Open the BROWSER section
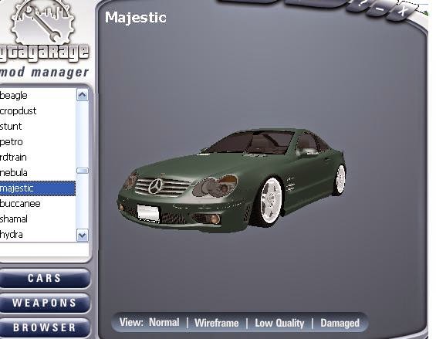The height and width of the screenshot is (339, 436). (x=45, y=327)
